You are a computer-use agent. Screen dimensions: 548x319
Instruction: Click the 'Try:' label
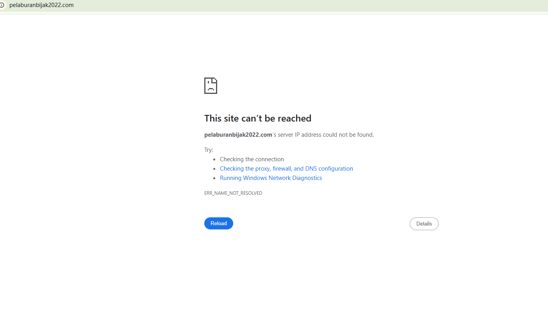(209, 150)
